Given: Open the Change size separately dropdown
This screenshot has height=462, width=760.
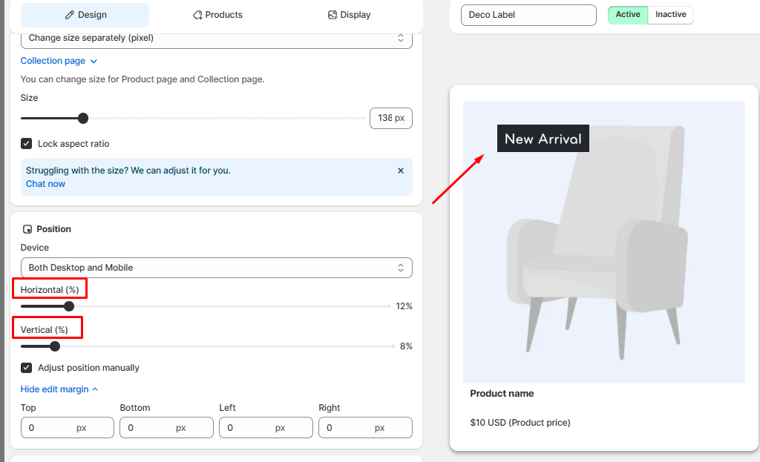Looking at the screenshot, I should coord(216,38).
